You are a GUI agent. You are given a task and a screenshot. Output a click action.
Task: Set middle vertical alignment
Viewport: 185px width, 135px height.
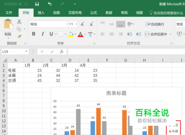coord(112,24)
